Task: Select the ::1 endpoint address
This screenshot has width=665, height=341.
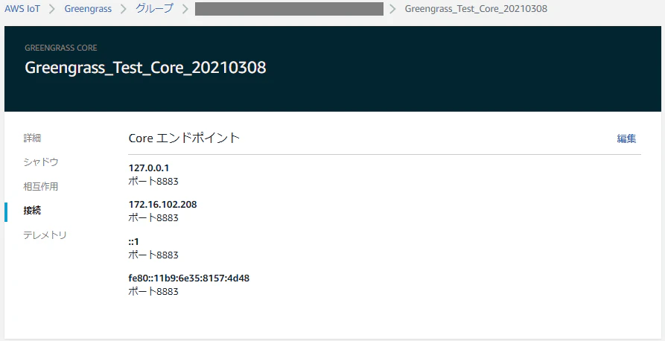Action: tap(133, 242)
